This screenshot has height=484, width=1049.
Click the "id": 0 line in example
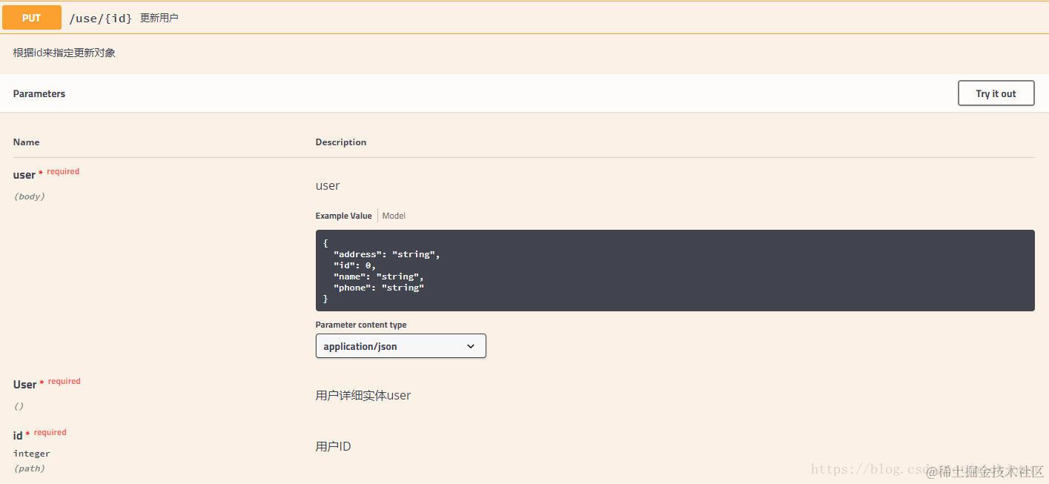point(355,265)
